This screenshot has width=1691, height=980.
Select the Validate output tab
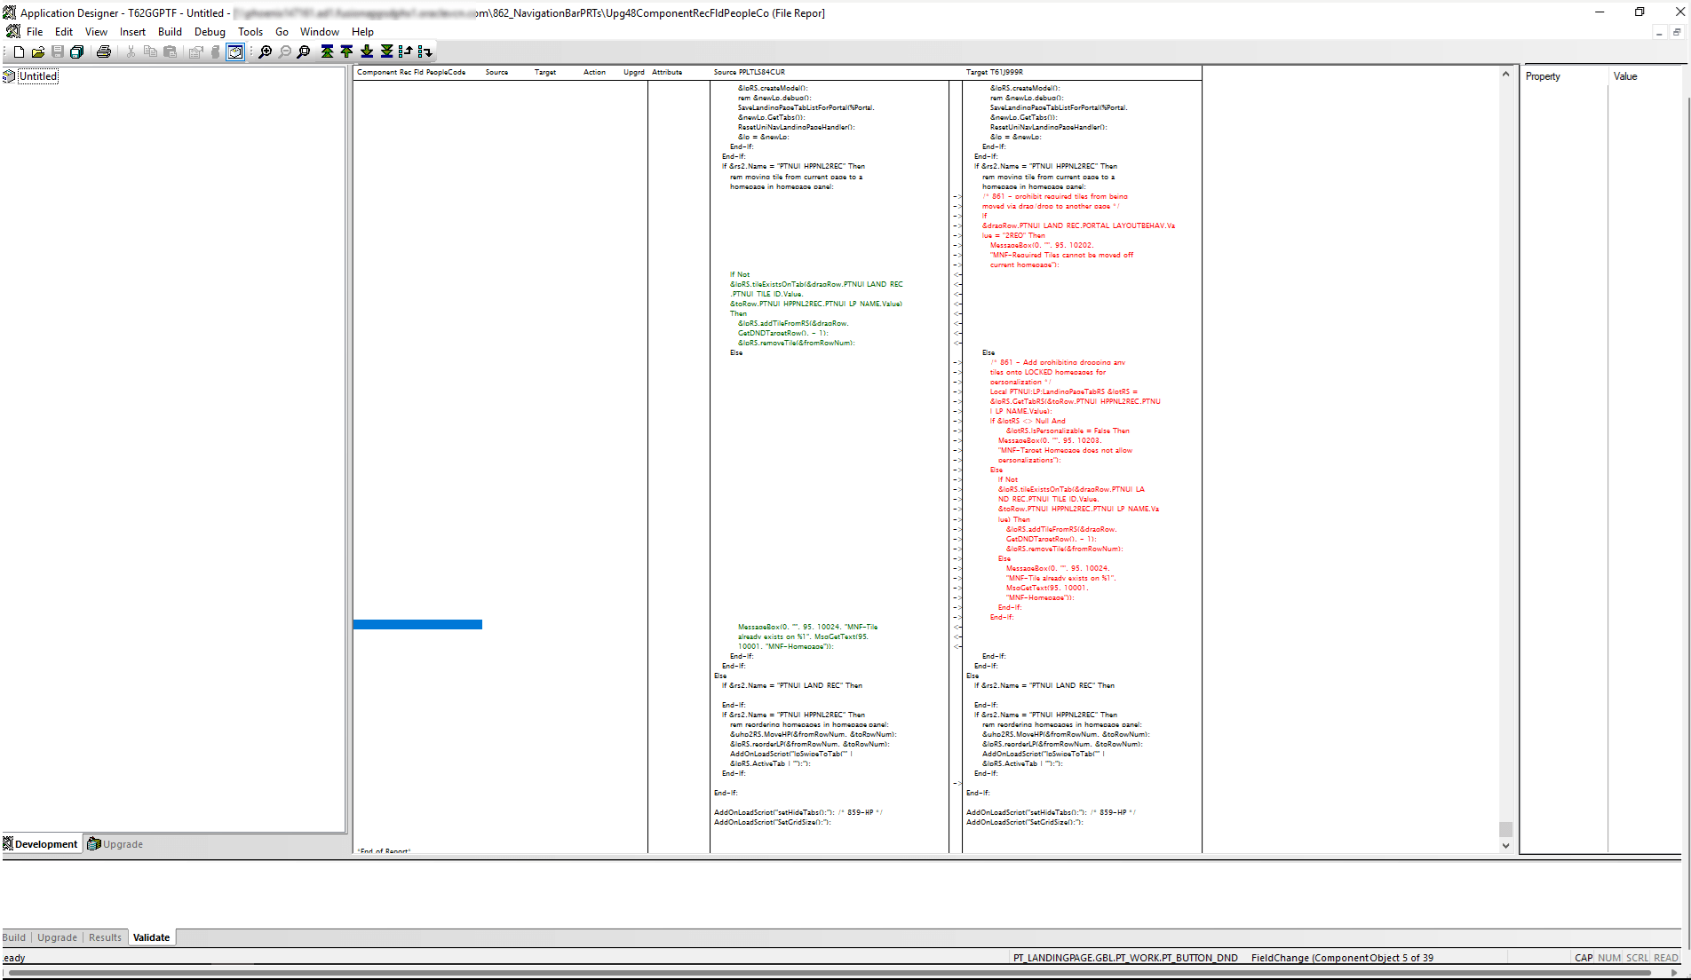pos(151,937)
